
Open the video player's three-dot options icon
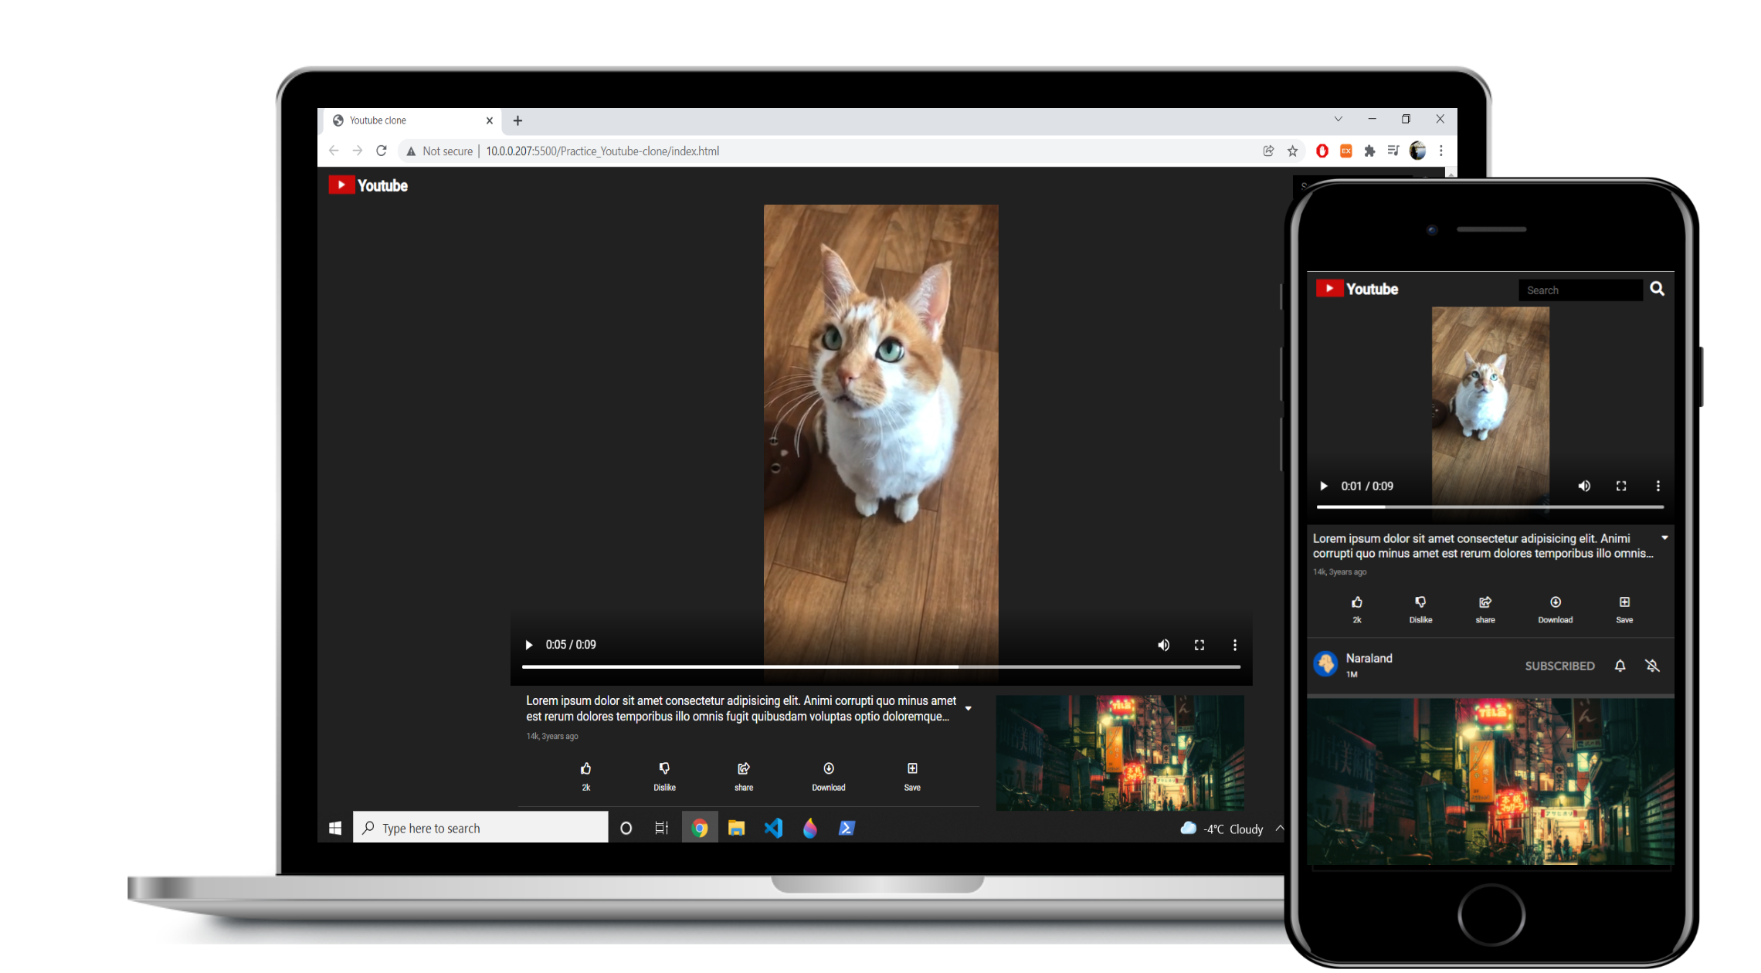[x=1234, y=645]
